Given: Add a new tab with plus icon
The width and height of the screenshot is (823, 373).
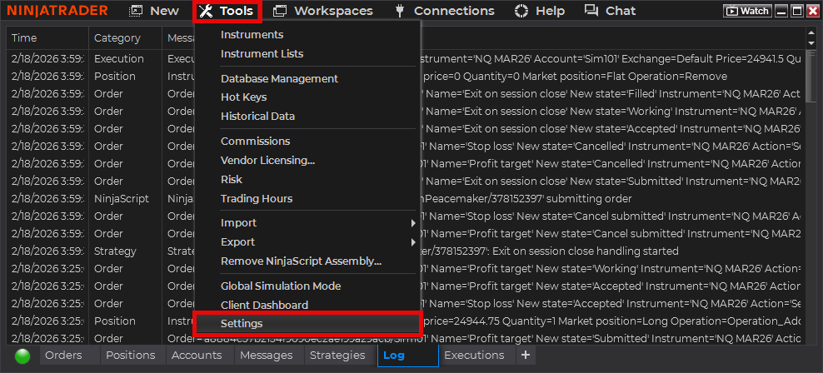Looking at the screenshot, I should point(525,355).
